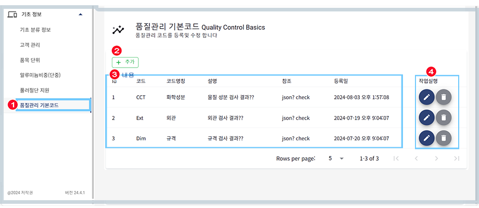Collapse the 기초 정보 menu section
The width and height of the screenshot is (479, 208).
pyautogui.click(x=80, y=14)
